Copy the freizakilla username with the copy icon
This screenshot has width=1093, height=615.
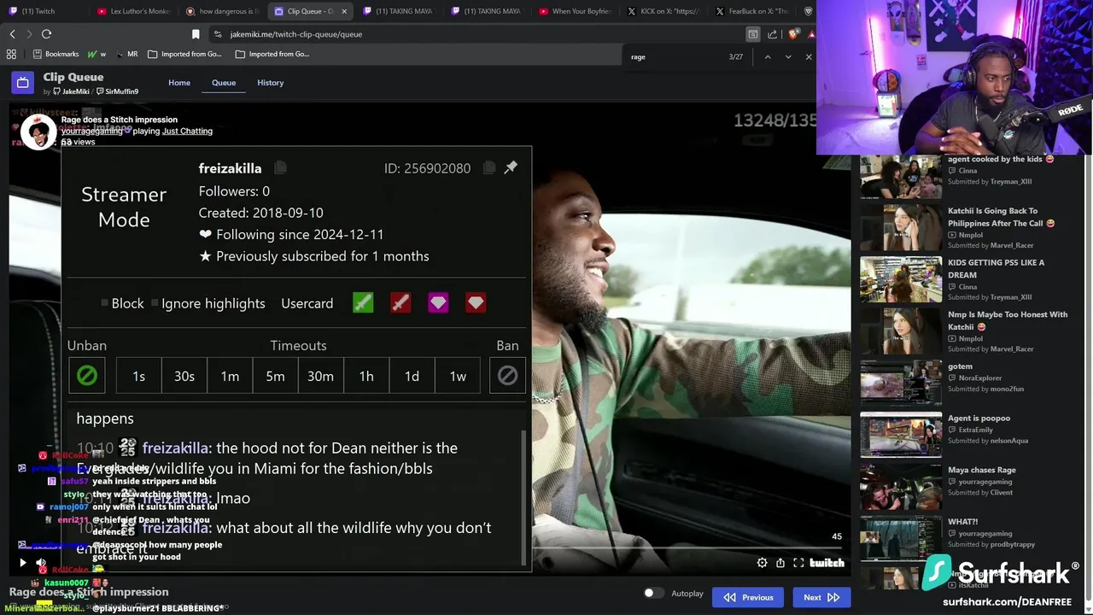pyautogui.click(x=279, y=168)
